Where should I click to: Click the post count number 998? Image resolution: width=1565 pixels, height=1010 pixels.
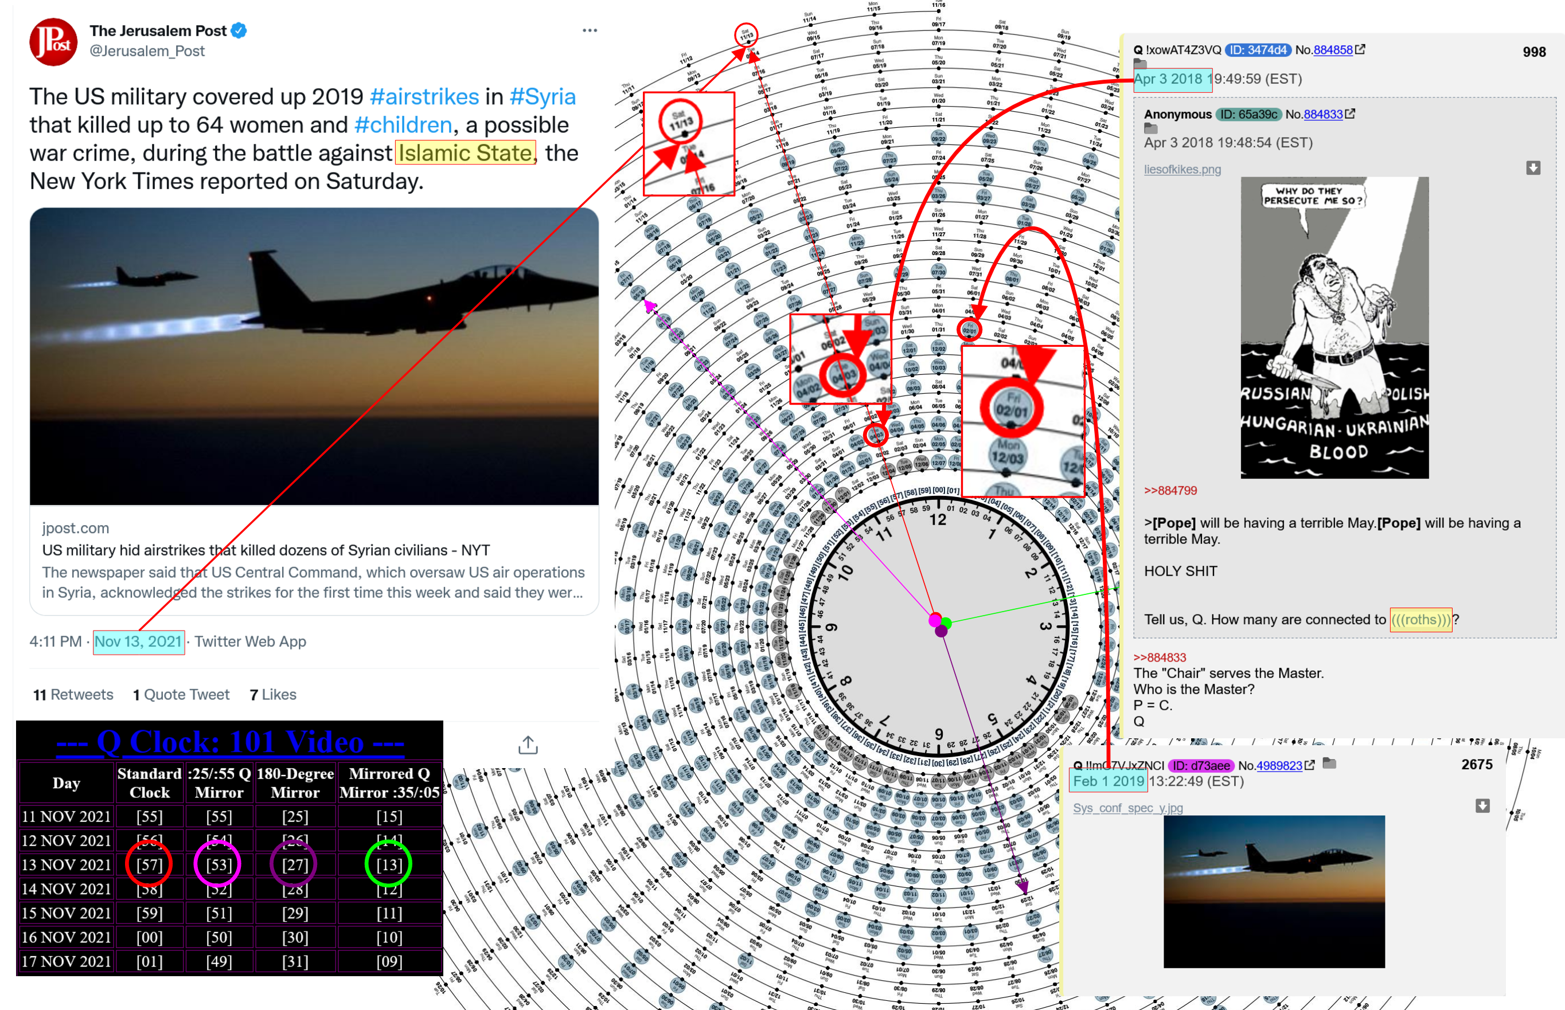[x=1534, y=52]
